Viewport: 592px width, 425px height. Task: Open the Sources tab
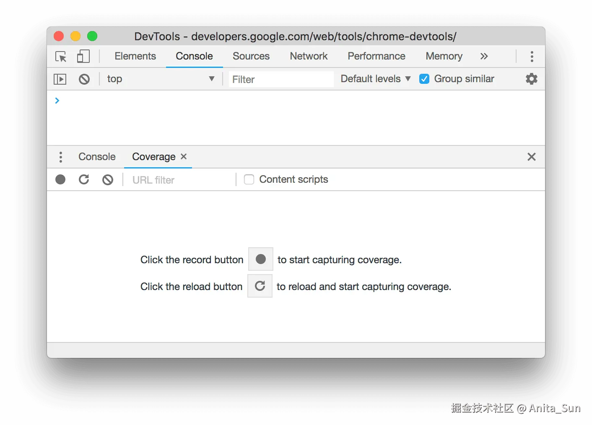(x=251, y=56)
